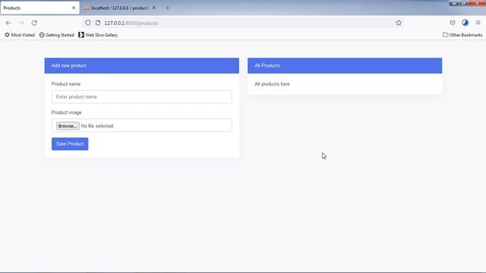This screenshot has width=486, height=273.
Task: Click the 'Add new product' header
Action: pos(142,66)
